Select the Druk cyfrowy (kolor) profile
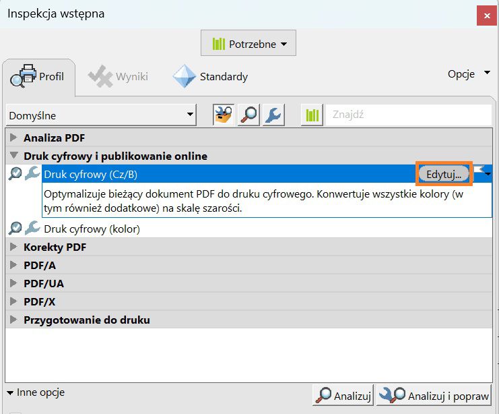Screen dimensions: 499x414 [x=92, y=229]
